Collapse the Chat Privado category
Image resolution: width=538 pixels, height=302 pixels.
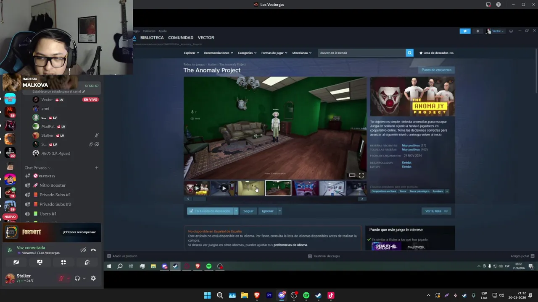(x=37, y=168)
